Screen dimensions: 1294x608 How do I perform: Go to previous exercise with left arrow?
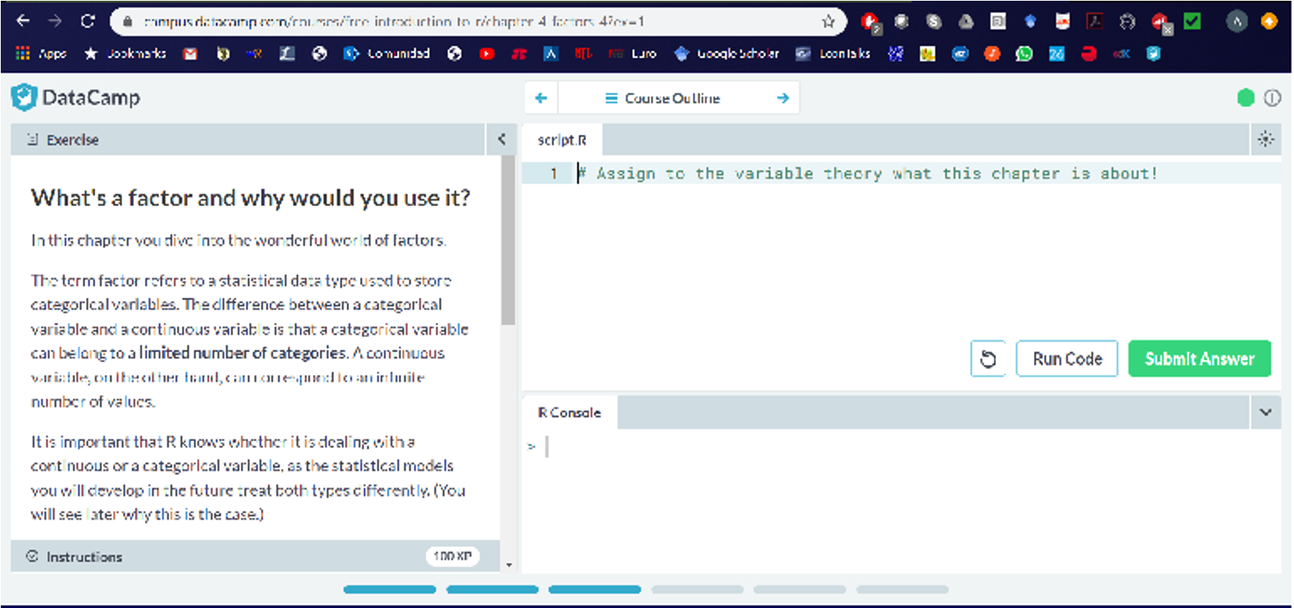coord(541,98)
